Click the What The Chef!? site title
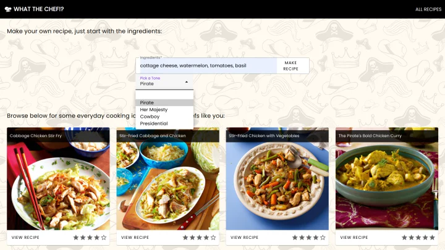 click(x=38, y=9)
